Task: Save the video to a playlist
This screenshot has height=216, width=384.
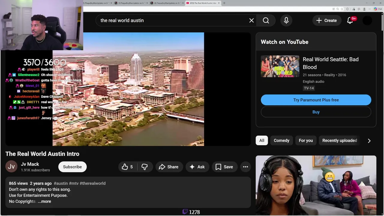Action: 224,167
